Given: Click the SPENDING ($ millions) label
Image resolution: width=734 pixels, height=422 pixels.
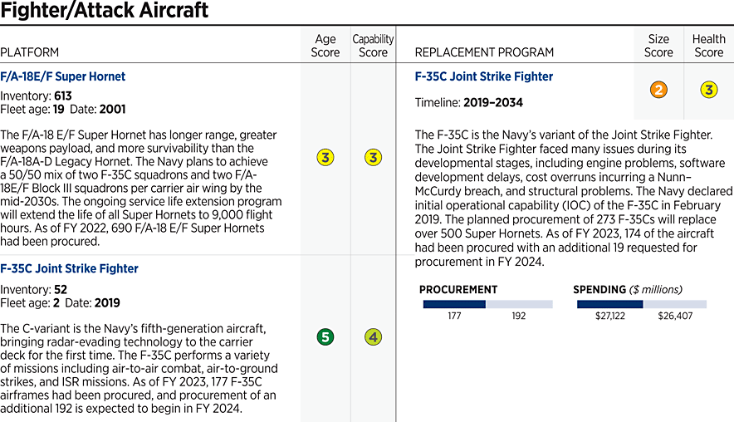Looking at the screenshot, I should 627,290.
